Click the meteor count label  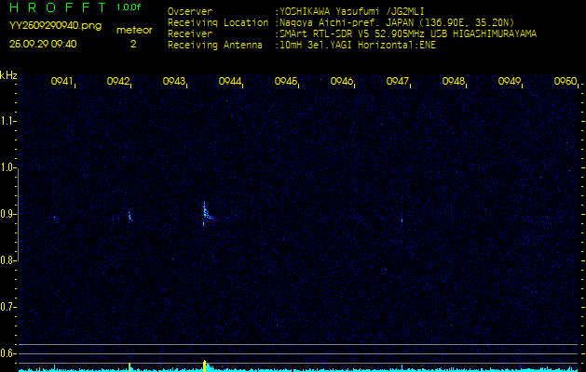coord(134,30)
